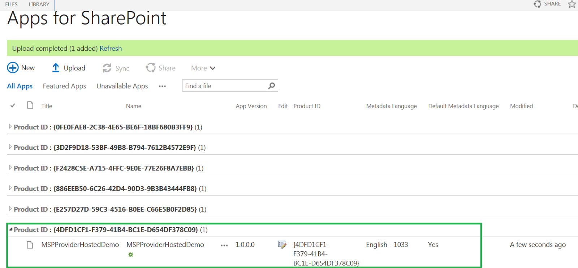Open the ellipsis for more views
Image resolution: width=578 pixels, height=268 pixels.
pyautogui.click(x=162, y=86)
